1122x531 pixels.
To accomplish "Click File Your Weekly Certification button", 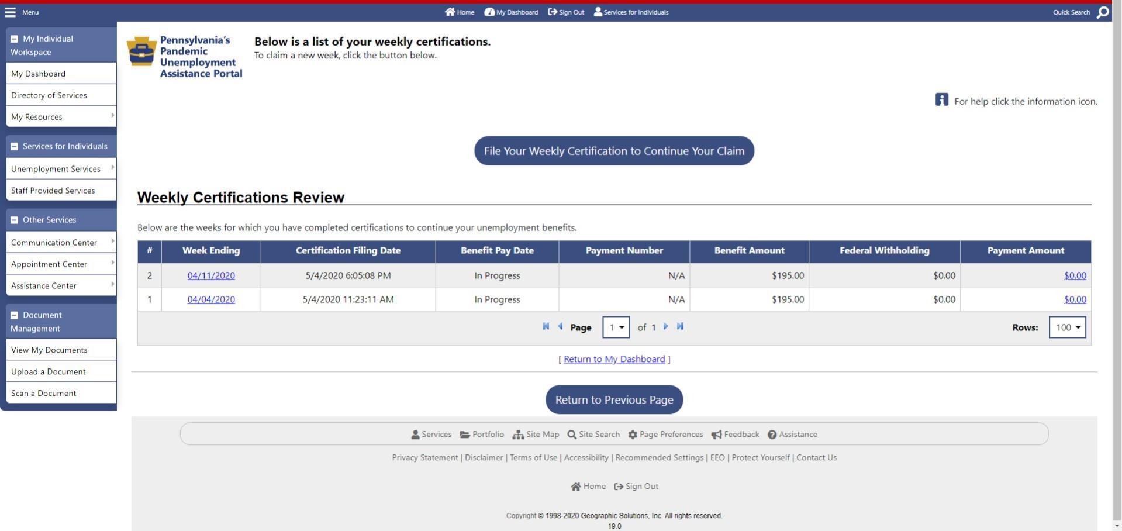I will [614, 151].
